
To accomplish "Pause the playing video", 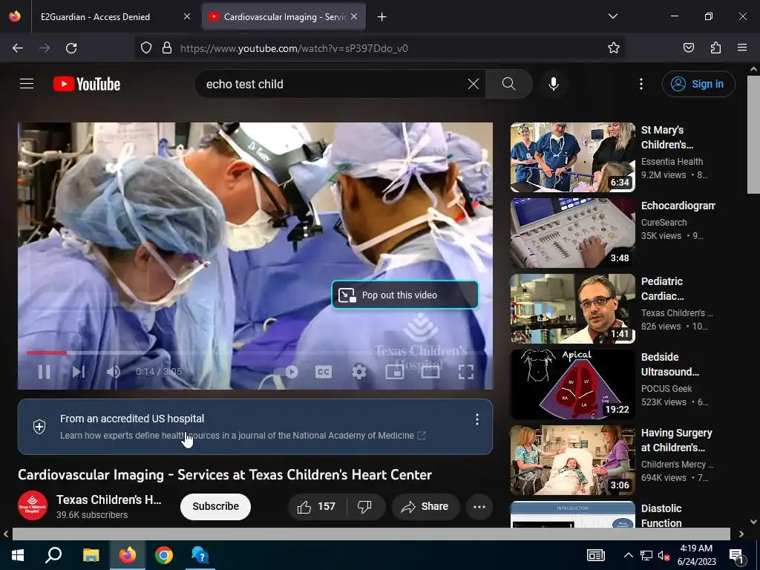I will coord(44,372).
